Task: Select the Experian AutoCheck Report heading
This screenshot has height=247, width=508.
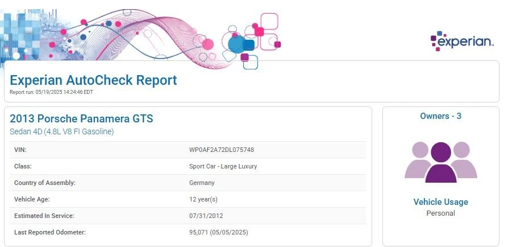Action: (93, 80)
